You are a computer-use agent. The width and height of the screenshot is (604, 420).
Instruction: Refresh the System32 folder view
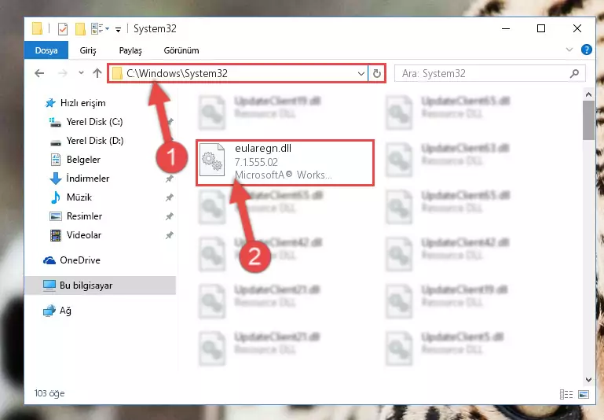click(377, 73)
